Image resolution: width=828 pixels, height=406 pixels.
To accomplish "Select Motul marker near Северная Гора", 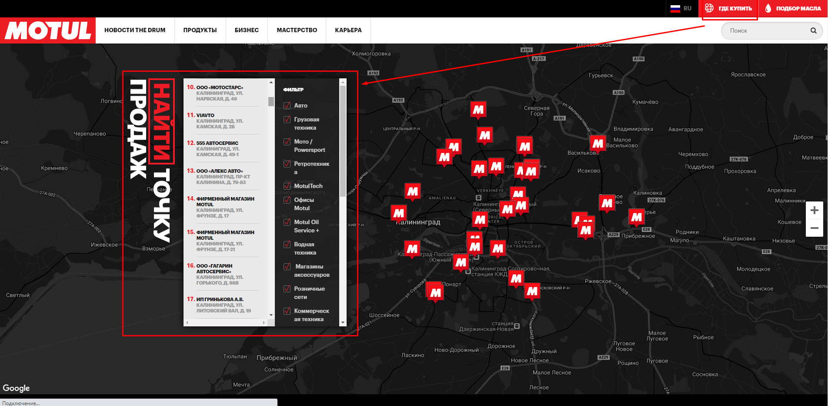I will 478,110.
